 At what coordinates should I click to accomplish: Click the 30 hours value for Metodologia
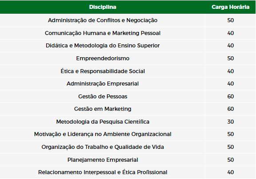click(230, 122)
